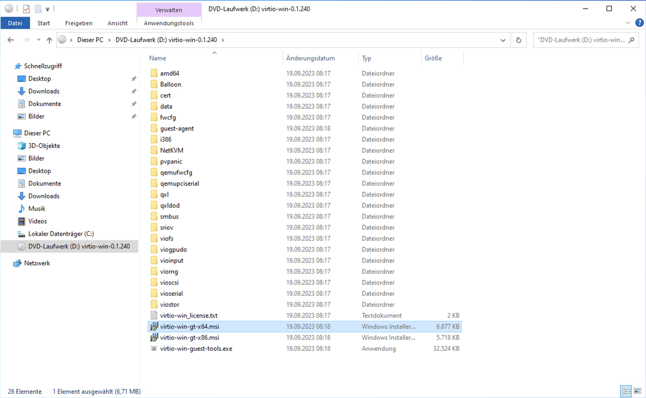The width and height of the screenshot is (646, 398).
Task: Click the vioserial folder name
Action: coord(172,294)
